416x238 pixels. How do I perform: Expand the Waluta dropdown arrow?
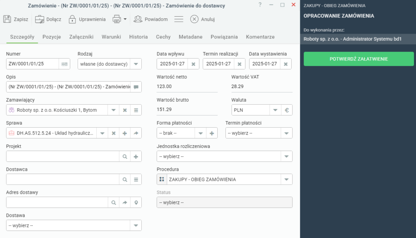pos(275,110)
